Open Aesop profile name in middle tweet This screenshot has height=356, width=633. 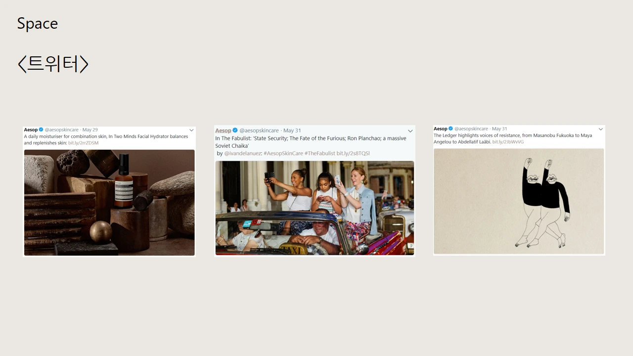coord(223,131)
